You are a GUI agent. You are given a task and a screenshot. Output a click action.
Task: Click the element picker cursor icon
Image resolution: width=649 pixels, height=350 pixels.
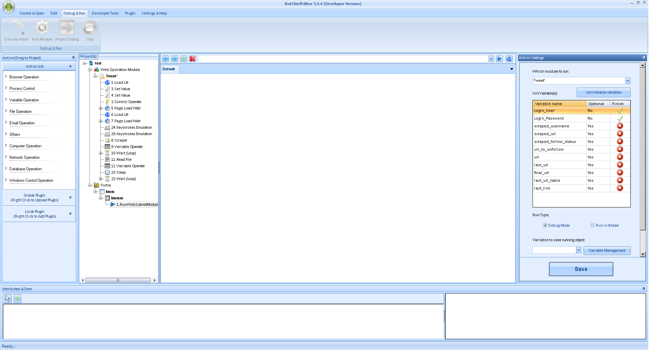8,298
